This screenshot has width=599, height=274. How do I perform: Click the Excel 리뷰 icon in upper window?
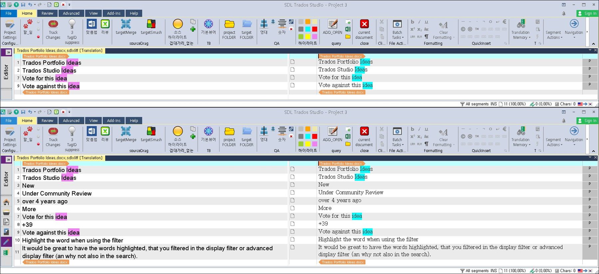[x=105, y=24]
